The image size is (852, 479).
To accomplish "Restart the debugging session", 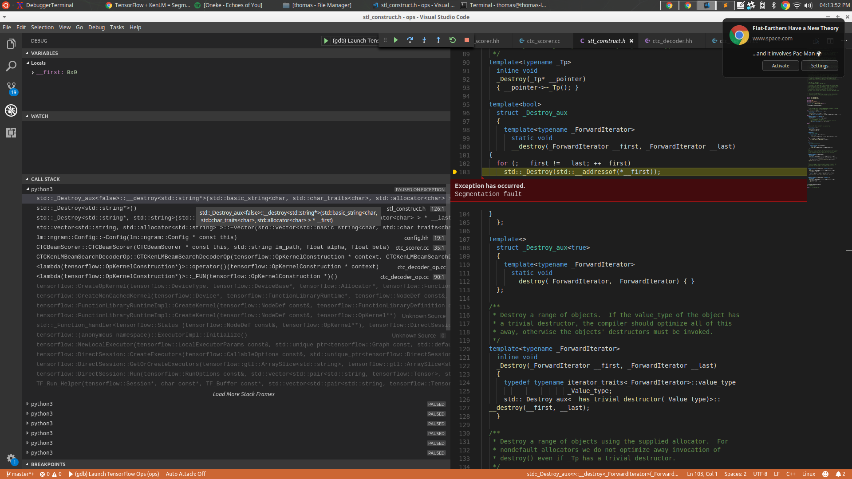I will (x=453, y=40).
